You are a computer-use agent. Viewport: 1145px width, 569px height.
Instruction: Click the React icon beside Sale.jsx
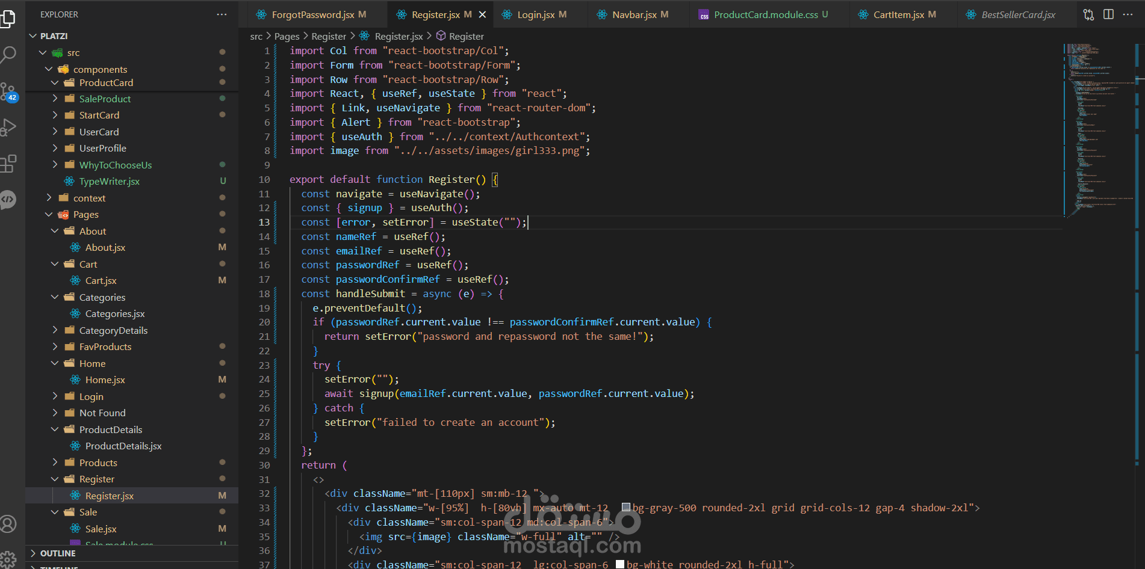[x=75, y=529]
